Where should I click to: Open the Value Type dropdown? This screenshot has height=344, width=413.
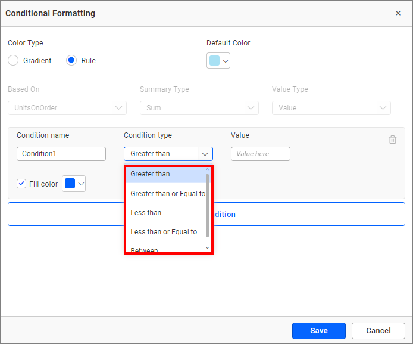point(331,108)
